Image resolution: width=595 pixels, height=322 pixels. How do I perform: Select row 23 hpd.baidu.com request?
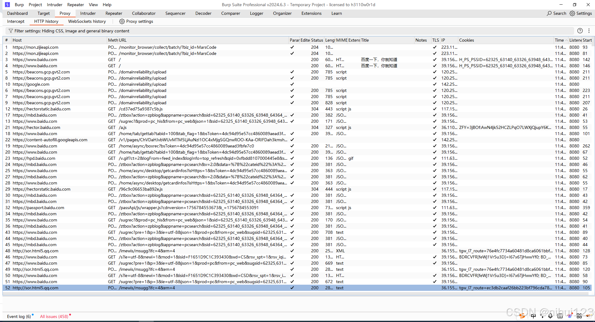pyautogui.click(x=297, y=158)
